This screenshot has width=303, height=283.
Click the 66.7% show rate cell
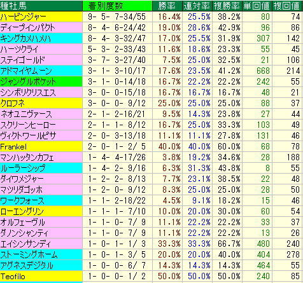tap(229, 244)
